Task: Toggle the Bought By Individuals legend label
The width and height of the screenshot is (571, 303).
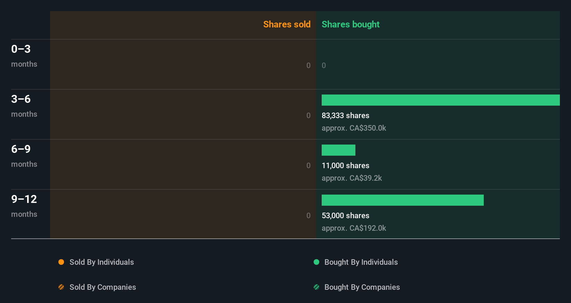Action: pos(361,262)
